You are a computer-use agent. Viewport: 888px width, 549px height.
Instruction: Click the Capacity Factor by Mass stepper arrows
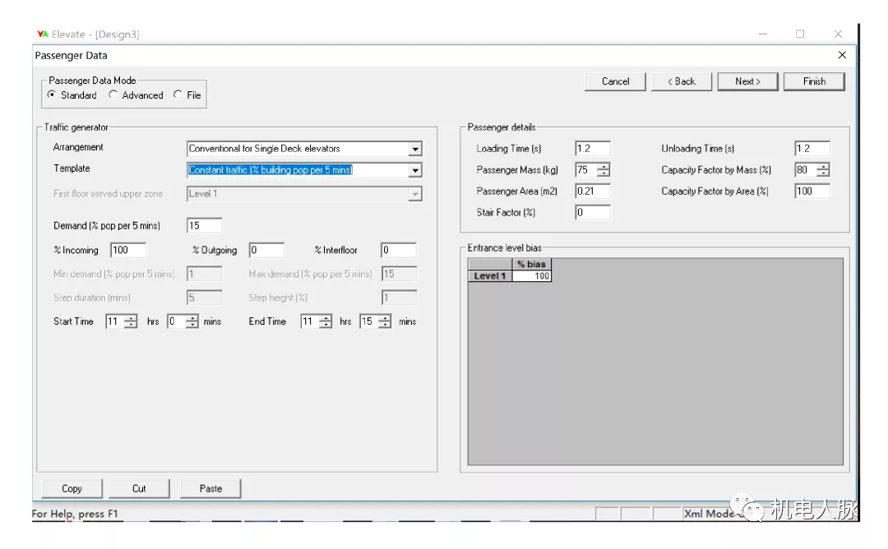coord(823,170)
